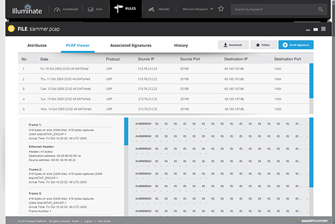Click the Dashboard menu label
Viewport: 335px width, 224px height.
pyautogui.click(x=70, y=10)
